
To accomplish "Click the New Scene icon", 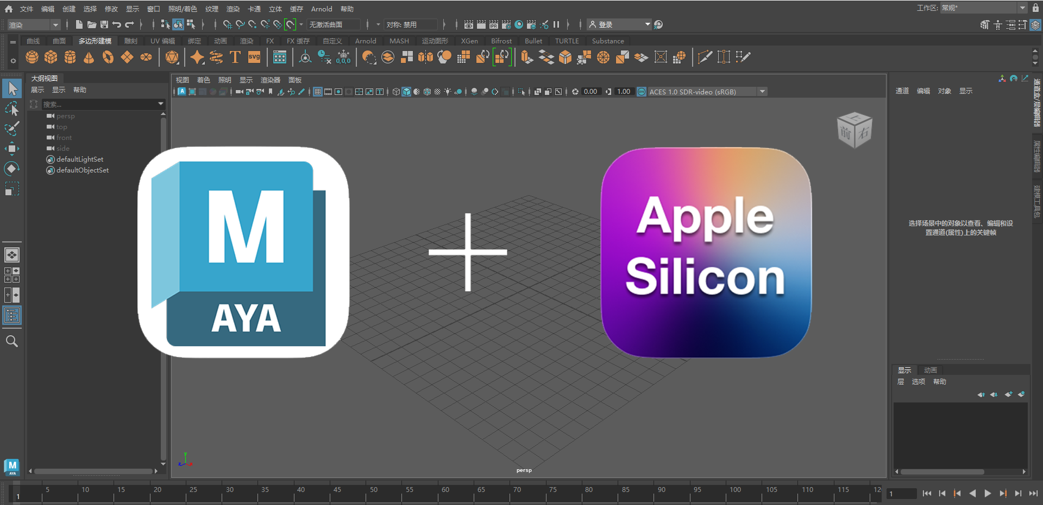I will click(x=79, y=24).
